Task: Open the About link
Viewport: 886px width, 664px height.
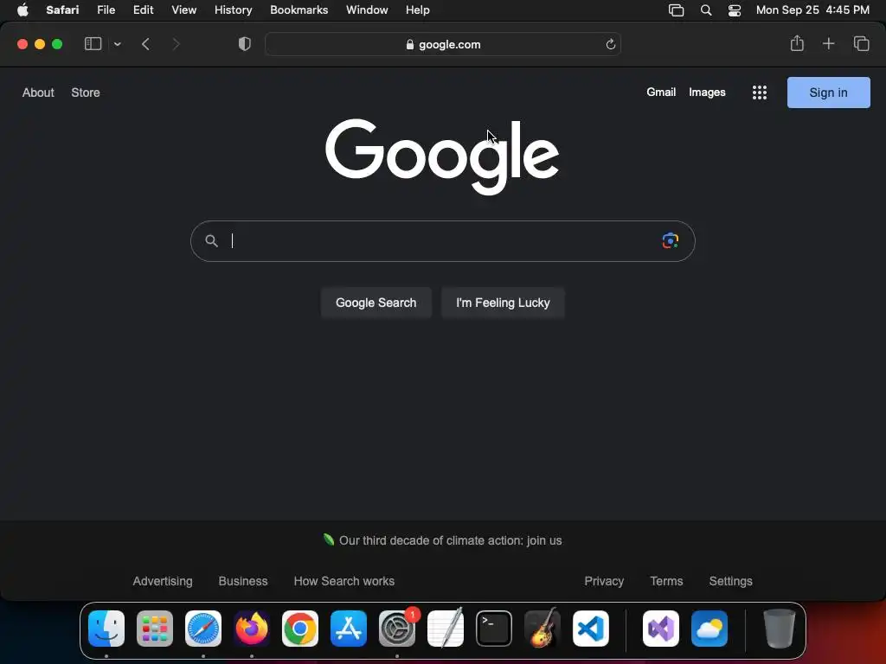Action: (x=38, y=93)
